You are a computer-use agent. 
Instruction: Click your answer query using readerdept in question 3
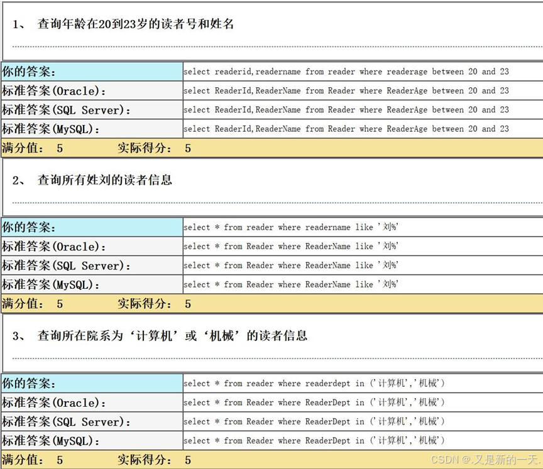click(x=314, y=384)
